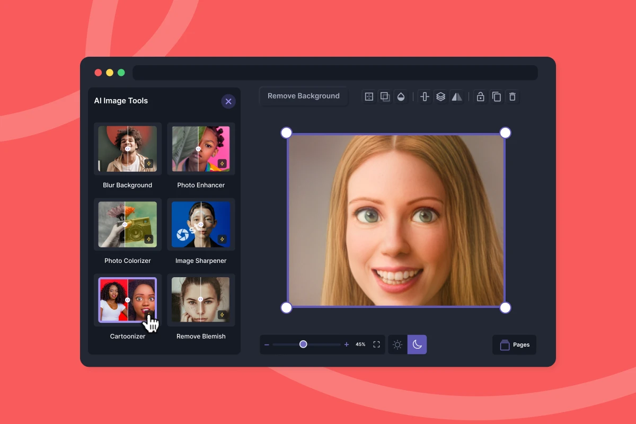Open the dotted grid position icon
Viewport: 636px width, 424px height.
(369, 96)
